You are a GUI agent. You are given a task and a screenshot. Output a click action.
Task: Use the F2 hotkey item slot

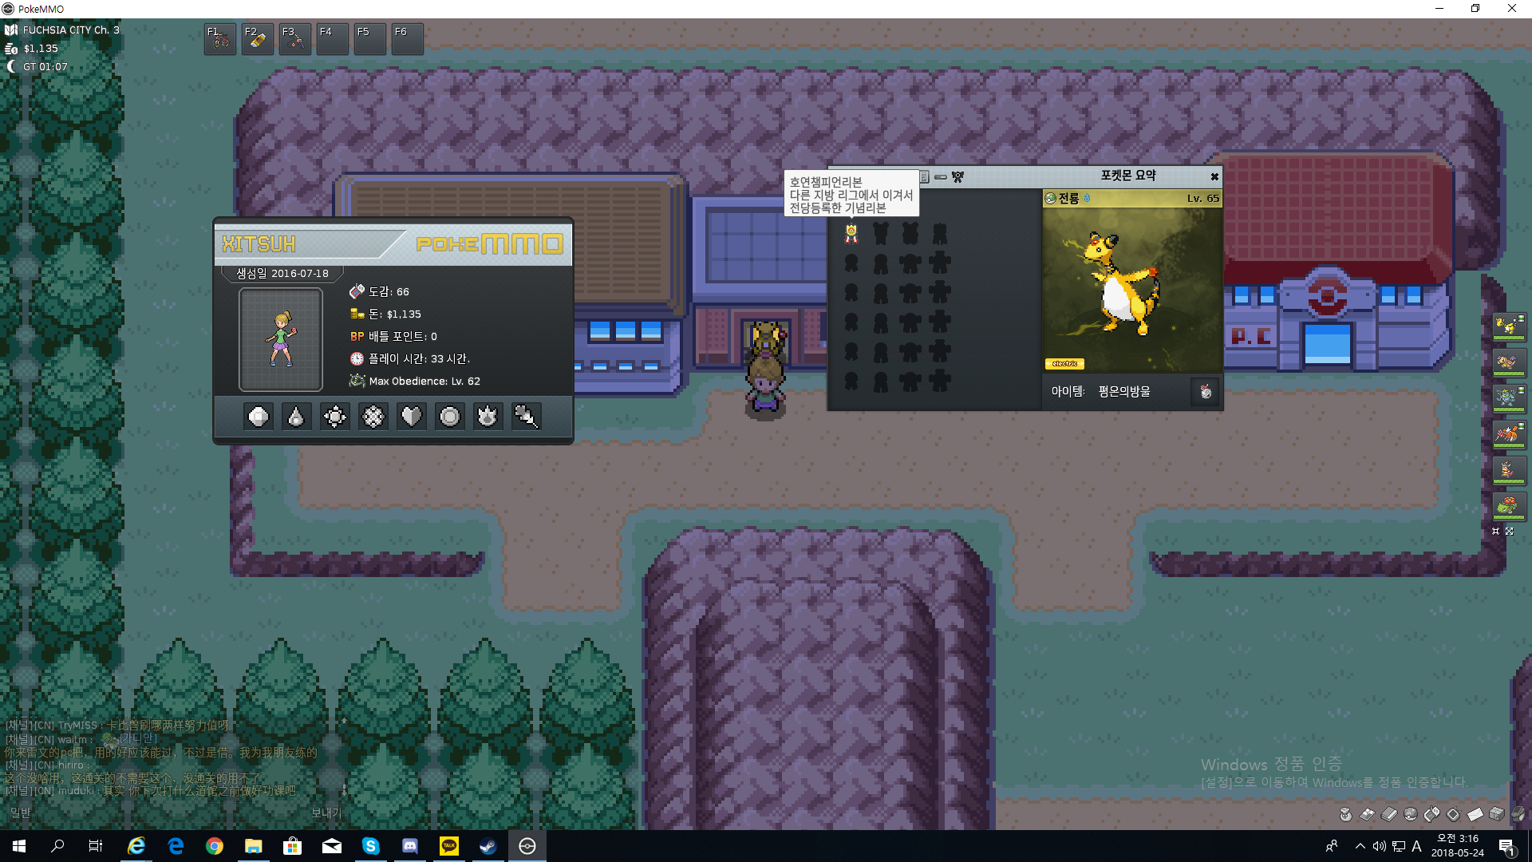click(x=258, y=38)
